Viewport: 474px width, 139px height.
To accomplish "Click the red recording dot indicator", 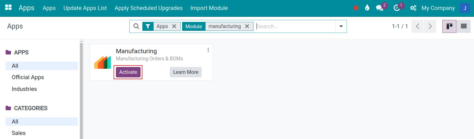I will coord(356,8).
